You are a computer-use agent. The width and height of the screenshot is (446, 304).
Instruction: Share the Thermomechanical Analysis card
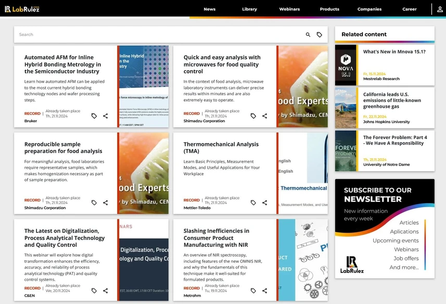264,202
